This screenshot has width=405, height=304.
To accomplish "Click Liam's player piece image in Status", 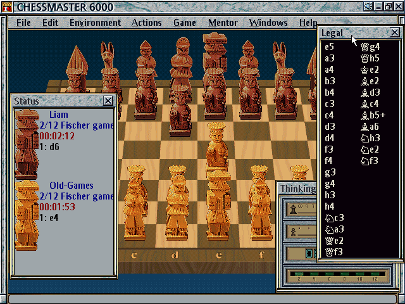I will [27, 144].
